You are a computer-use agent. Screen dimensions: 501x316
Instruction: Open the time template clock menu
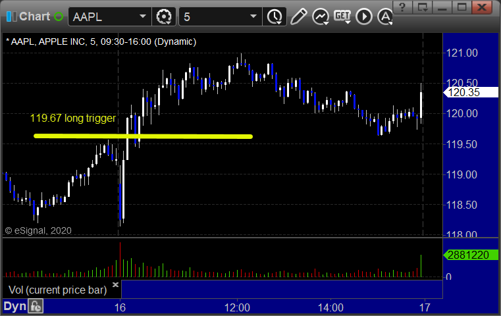pyautogui.click(x=275, y=16)
